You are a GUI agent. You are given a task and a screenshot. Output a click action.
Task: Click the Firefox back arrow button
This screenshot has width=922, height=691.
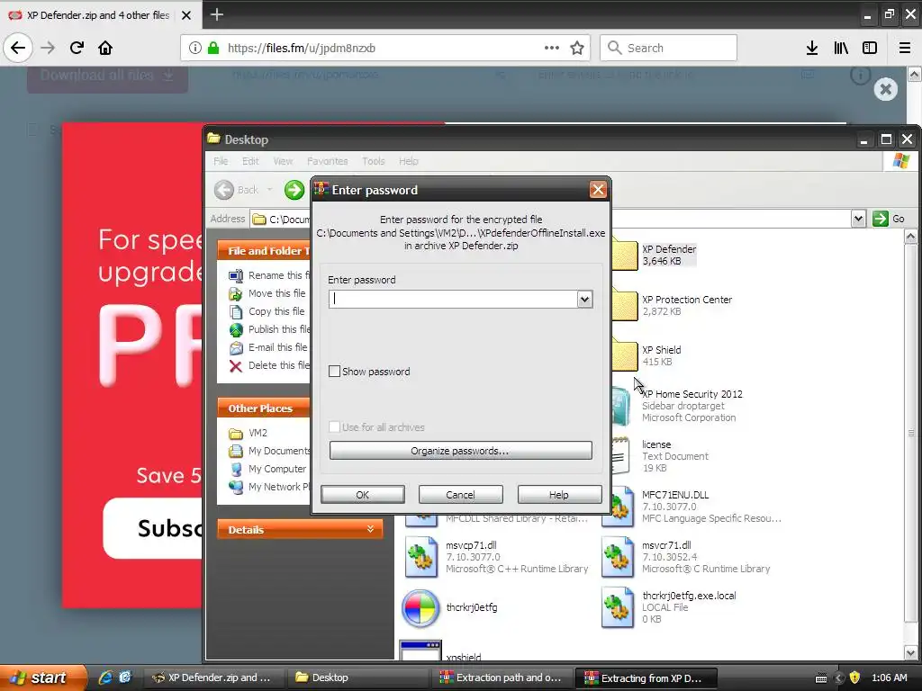coord(18,48)
